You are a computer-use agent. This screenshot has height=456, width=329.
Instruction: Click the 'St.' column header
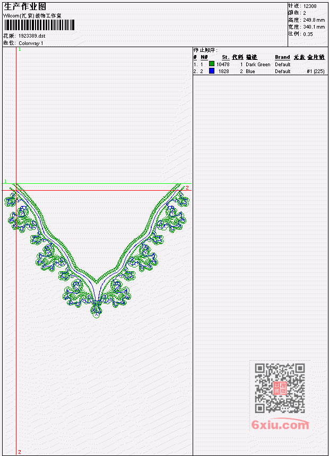[x=226, y=57]
